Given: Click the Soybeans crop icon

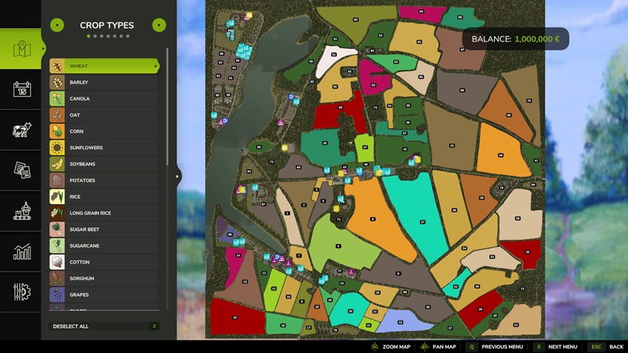Looking at the screenshot, I should tap(58, 164).
